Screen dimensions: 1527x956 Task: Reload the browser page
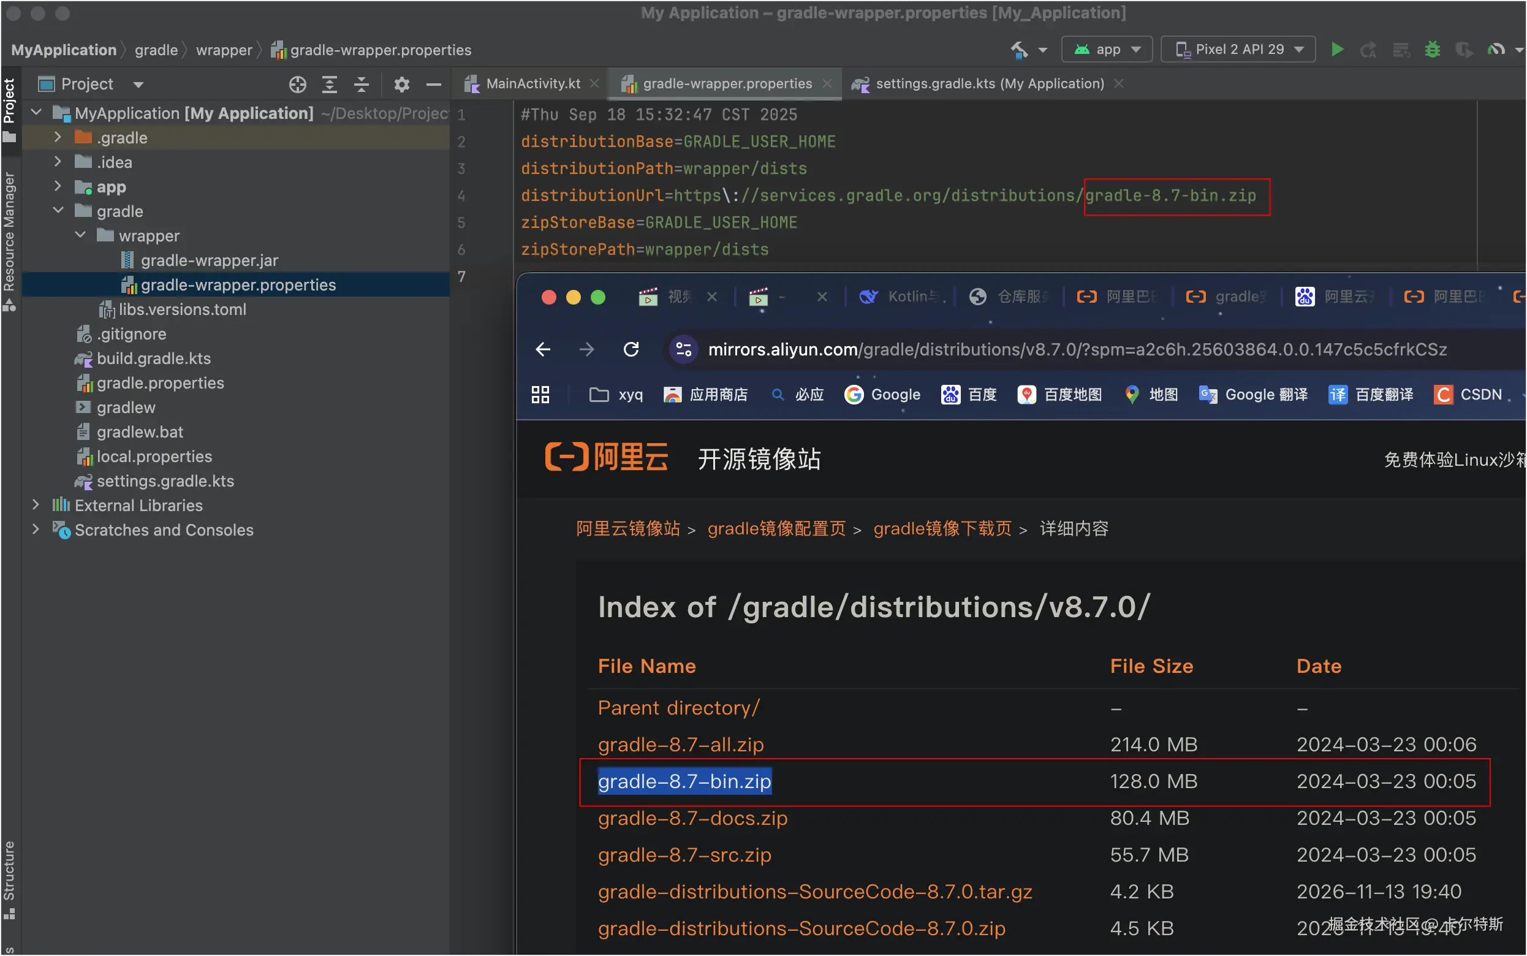[x=631, y=349]
